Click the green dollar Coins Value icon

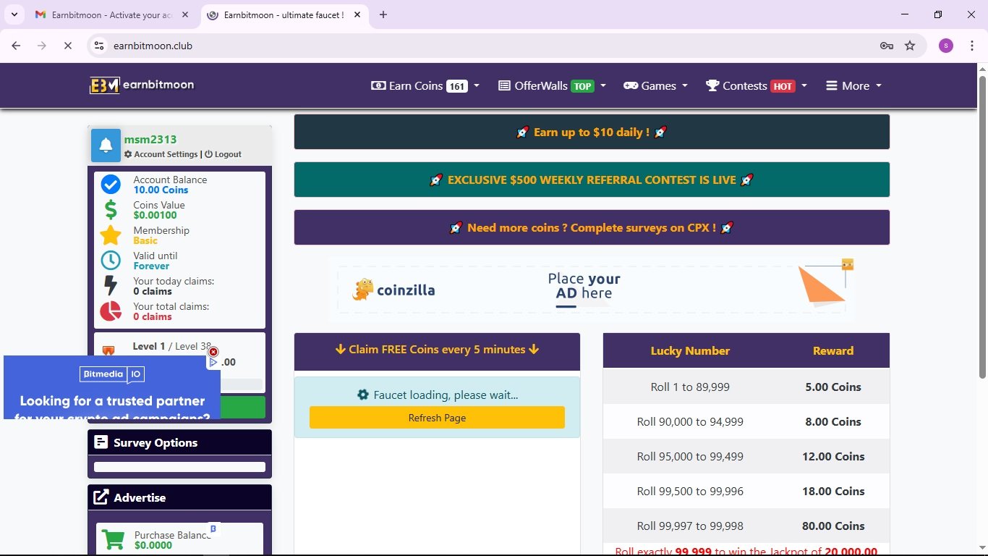click(111, 210)
